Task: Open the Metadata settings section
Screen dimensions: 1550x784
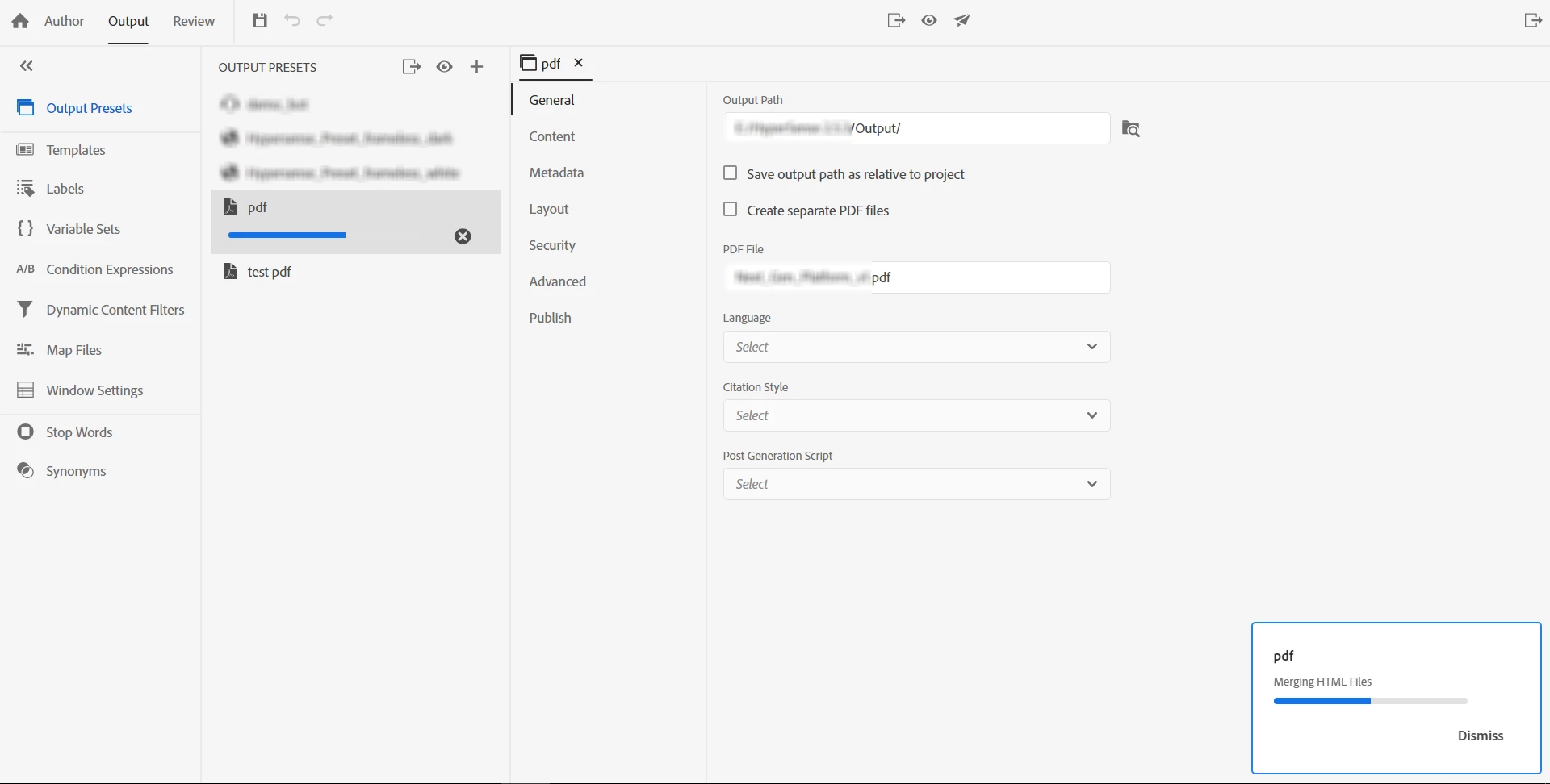Action: coord(556,173)
